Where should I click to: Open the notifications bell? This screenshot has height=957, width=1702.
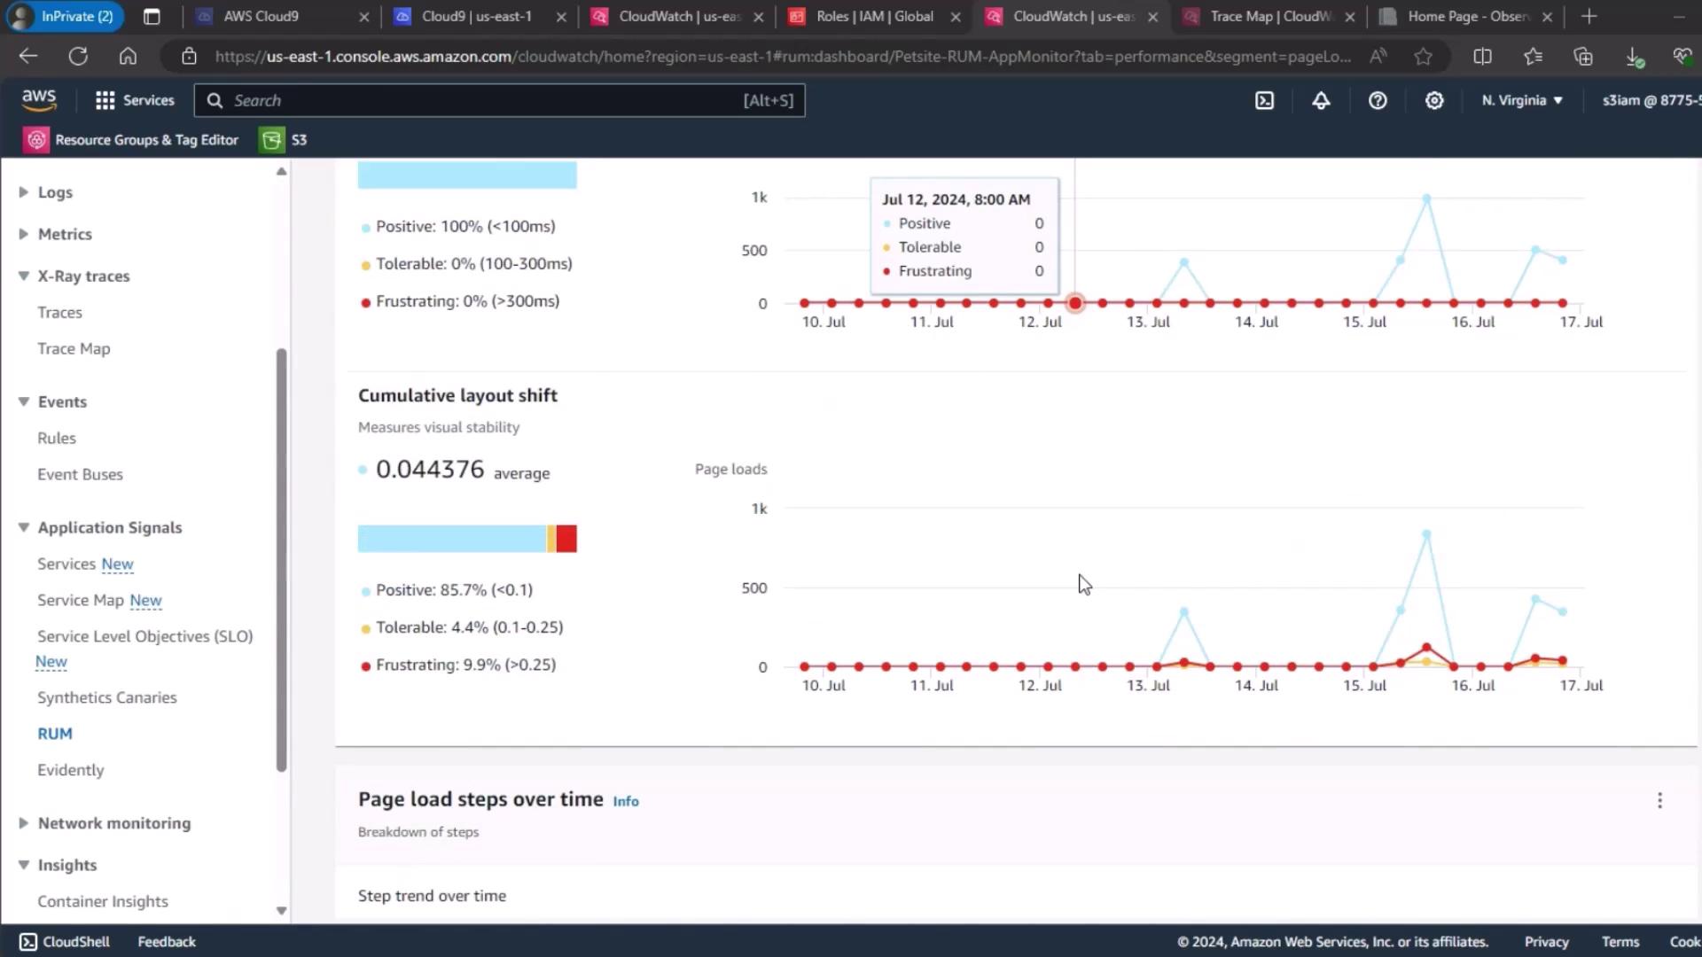1321,100
